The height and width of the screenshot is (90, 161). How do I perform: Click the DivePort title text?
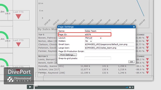[x=19, y=72]
